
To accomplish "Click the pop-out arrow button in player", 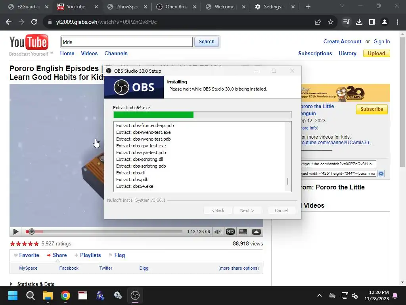I will tap(257, 232).
